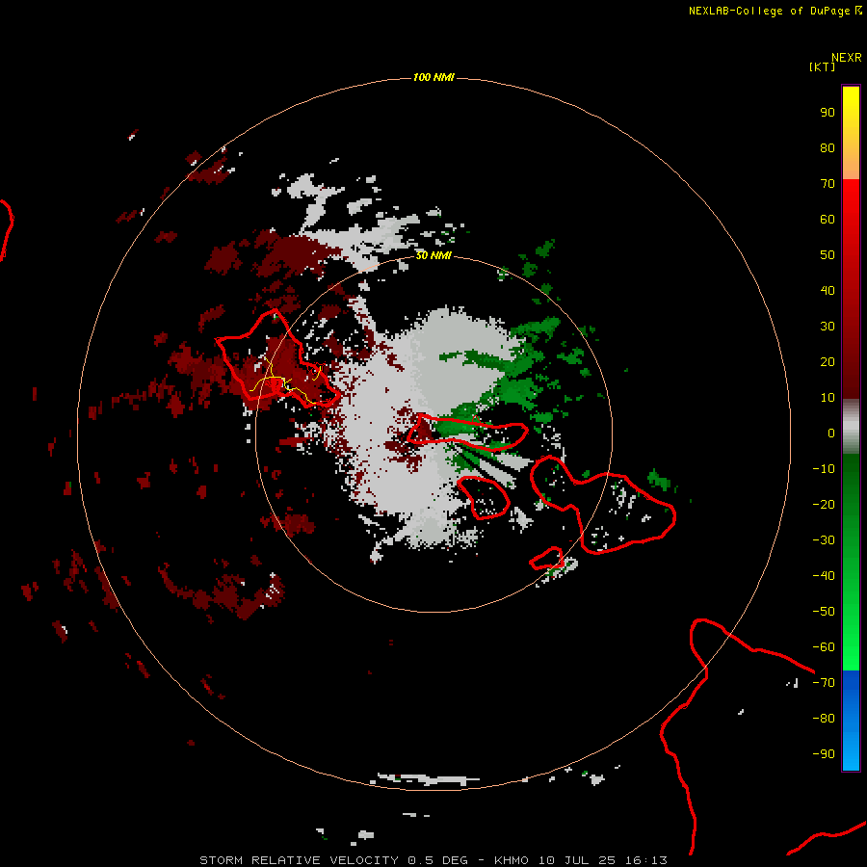Click the -50 knot scale label

pyautogui.click(x=824, y=612)
